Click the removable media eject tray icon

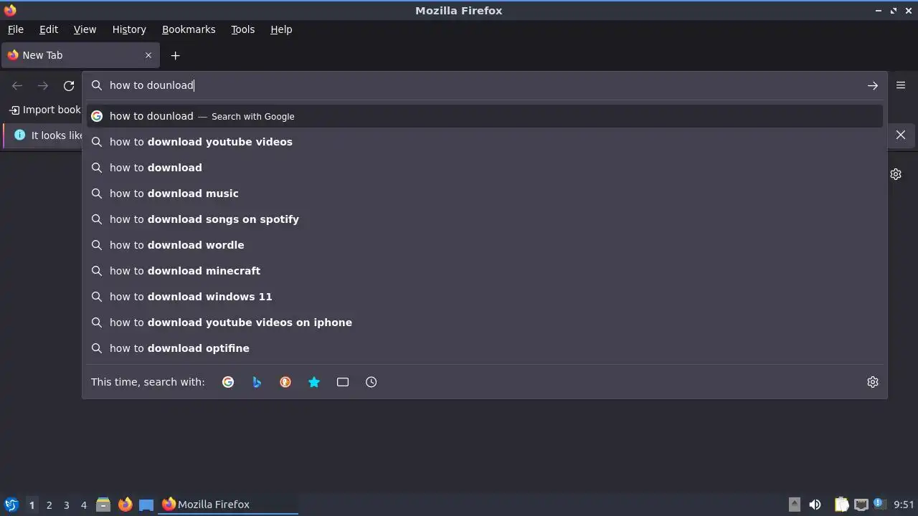coord(794,505)
